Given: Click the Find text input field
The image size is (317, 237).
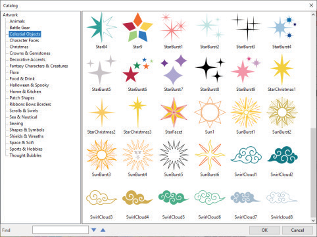Looking at the screenshot, I should (61, 230).
